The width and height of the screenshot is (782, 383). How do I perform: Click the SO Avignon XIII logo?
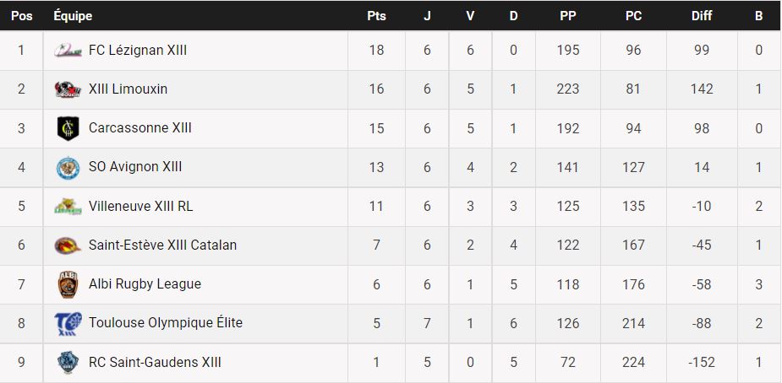click(x=68, y=167)
